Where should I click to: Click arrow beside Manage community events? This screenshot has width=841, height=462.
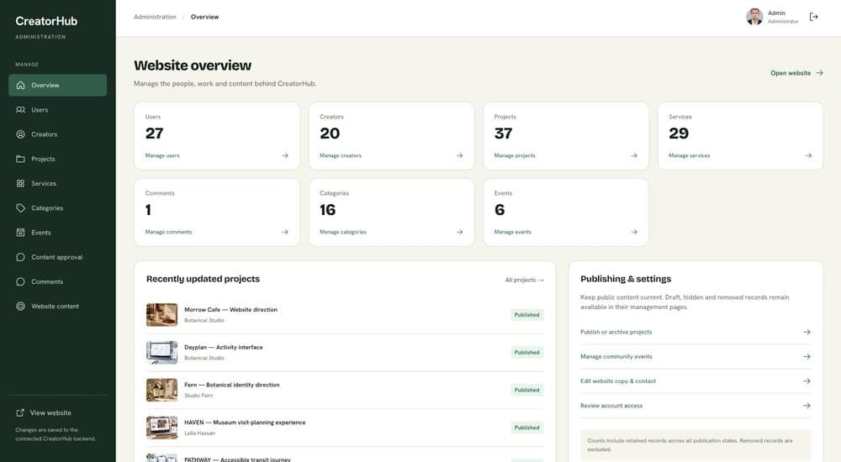(x=807, y=356)
